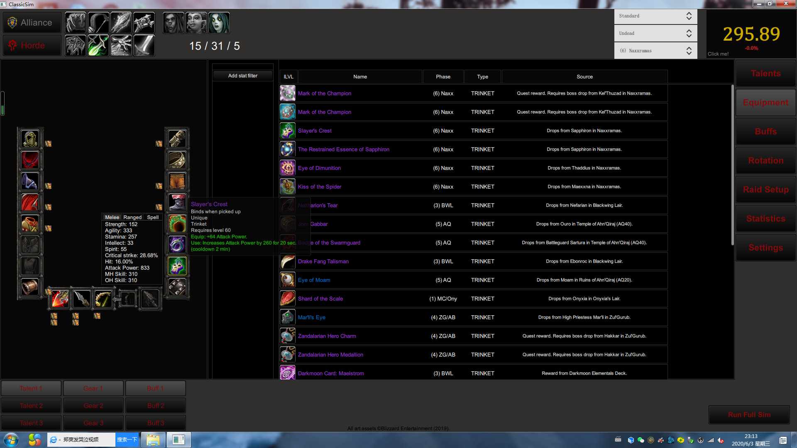Open the Rotation panel
Image resolution: width=797 pixels, height=448 pixels.
click(766, 160)
